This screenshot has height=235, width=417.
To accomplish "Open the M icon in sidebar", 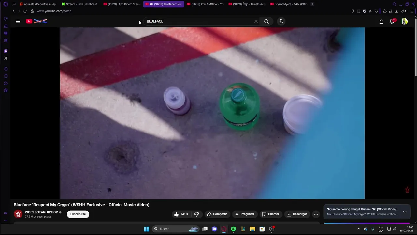I will [6, 40].
